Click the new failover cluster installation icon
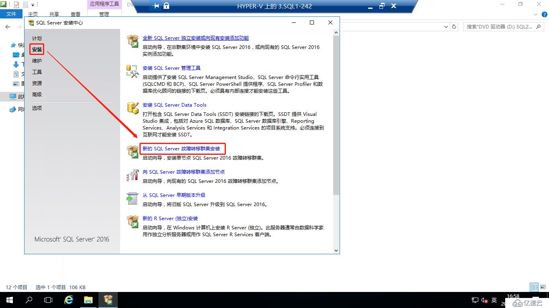 click(x=133, y=152)
